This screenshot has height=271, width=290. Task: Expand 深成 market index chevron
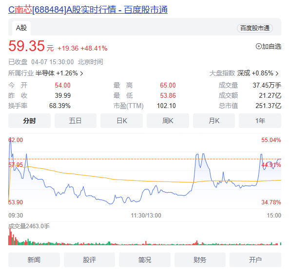pyautogui.click(x=277, y=73)
